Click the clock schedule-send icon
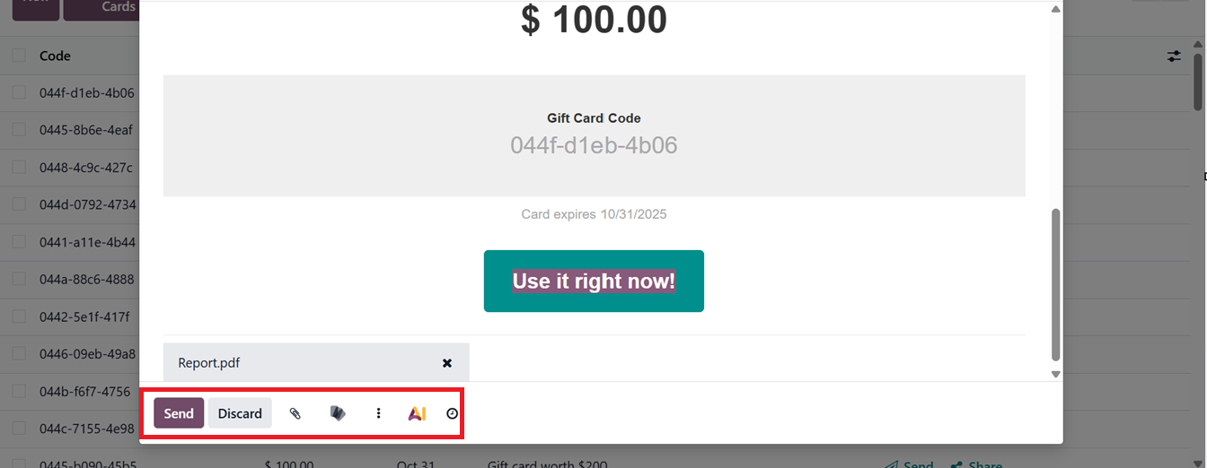 pyautogui.click(x=452, y=413)
